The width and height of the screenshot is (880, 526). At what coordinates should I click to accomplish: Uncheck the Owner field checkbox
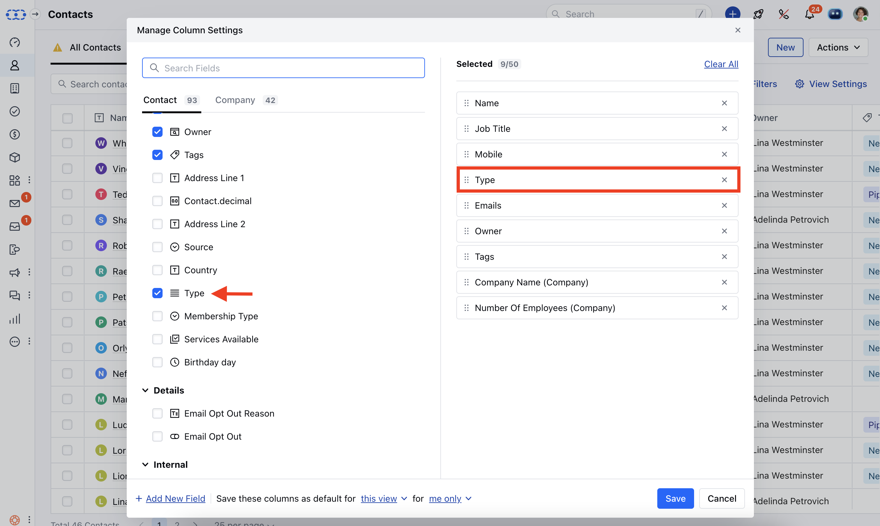(x=157, y=132)
